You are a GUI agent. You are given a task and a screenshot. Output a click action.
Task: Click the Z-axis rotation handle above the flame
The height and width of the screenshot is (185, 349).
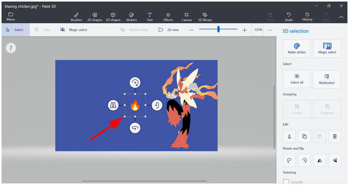pos(135,83)
